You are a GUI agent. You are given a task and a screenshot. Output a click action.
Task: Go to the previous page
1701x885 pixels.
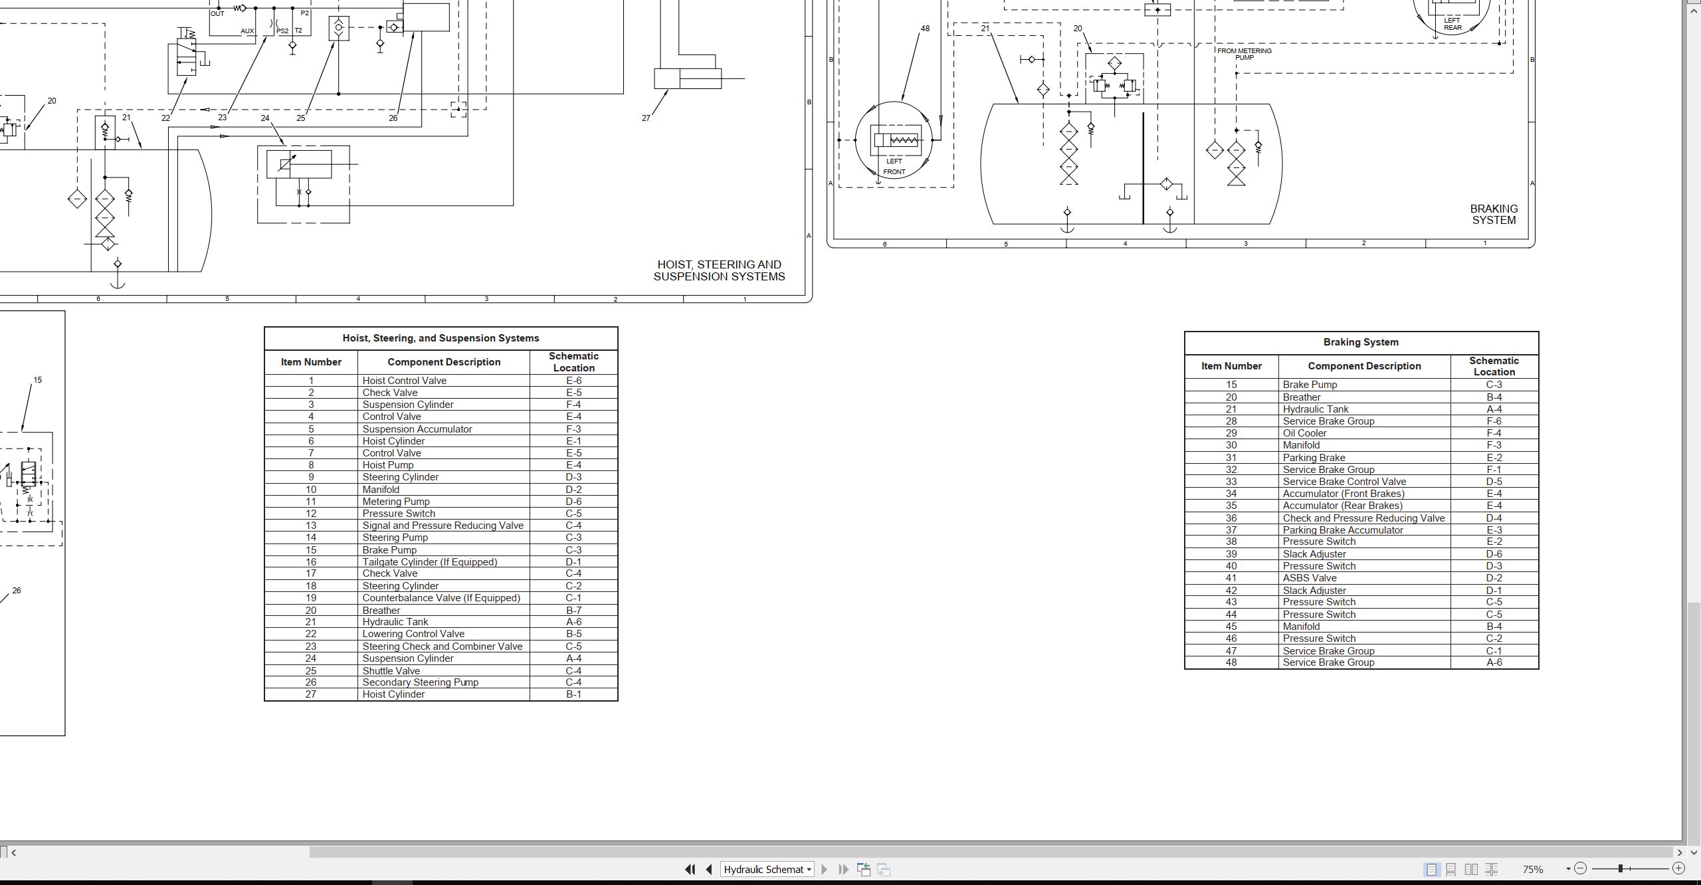pyautogui.click(x=709, y=869)
